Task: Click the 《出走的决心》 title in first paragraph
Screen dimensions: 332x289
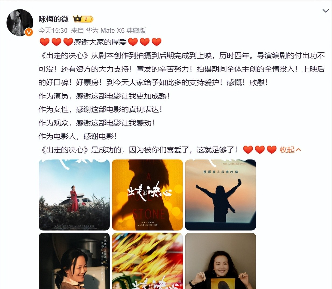Action: [x=65, y=56]
